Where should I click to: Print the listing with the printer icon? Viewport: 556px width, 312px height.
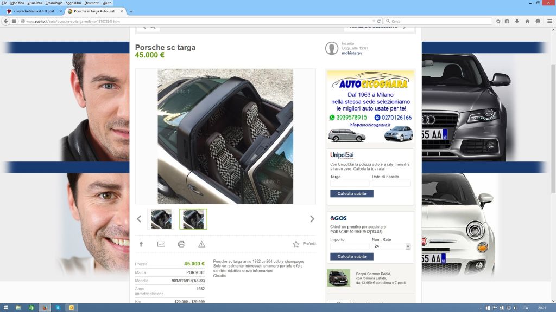pos(181,244)
